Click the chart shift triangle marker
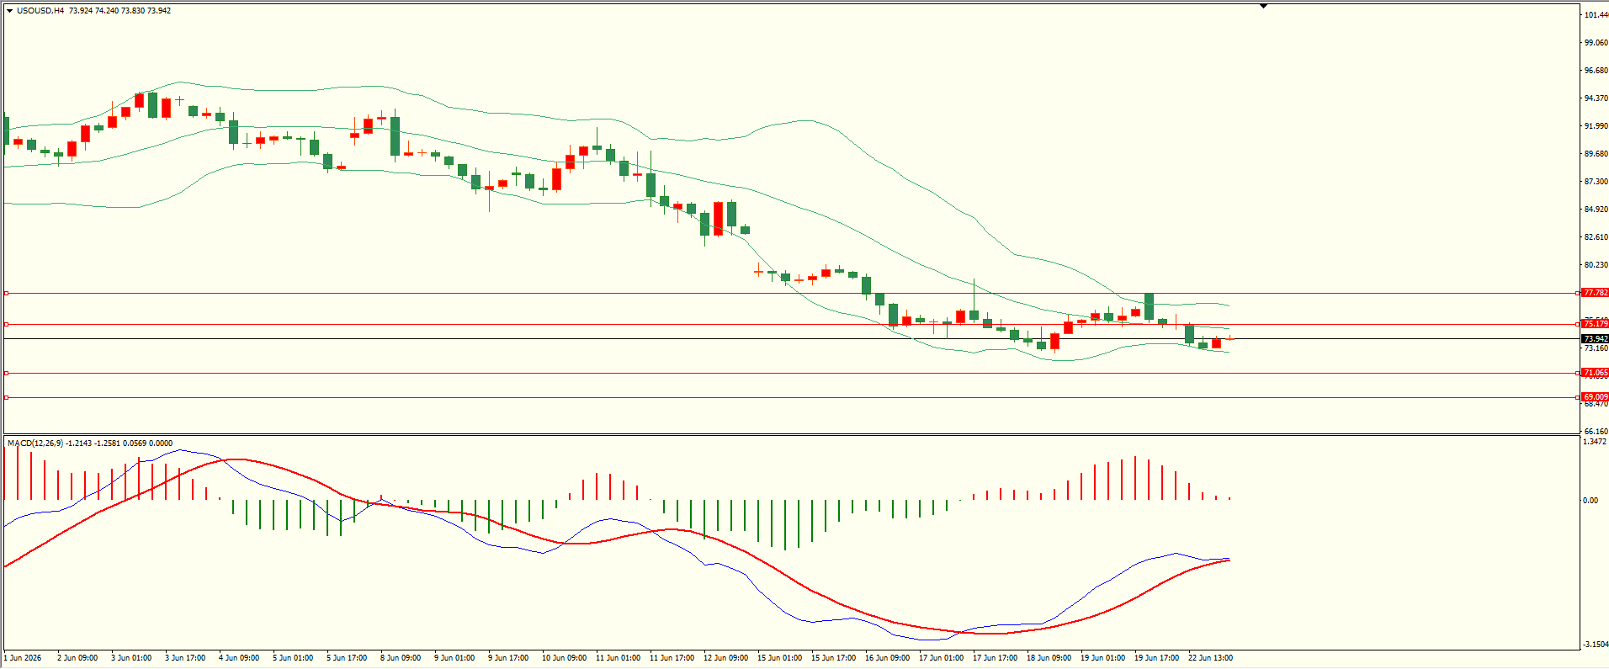 click(1263, 6)
